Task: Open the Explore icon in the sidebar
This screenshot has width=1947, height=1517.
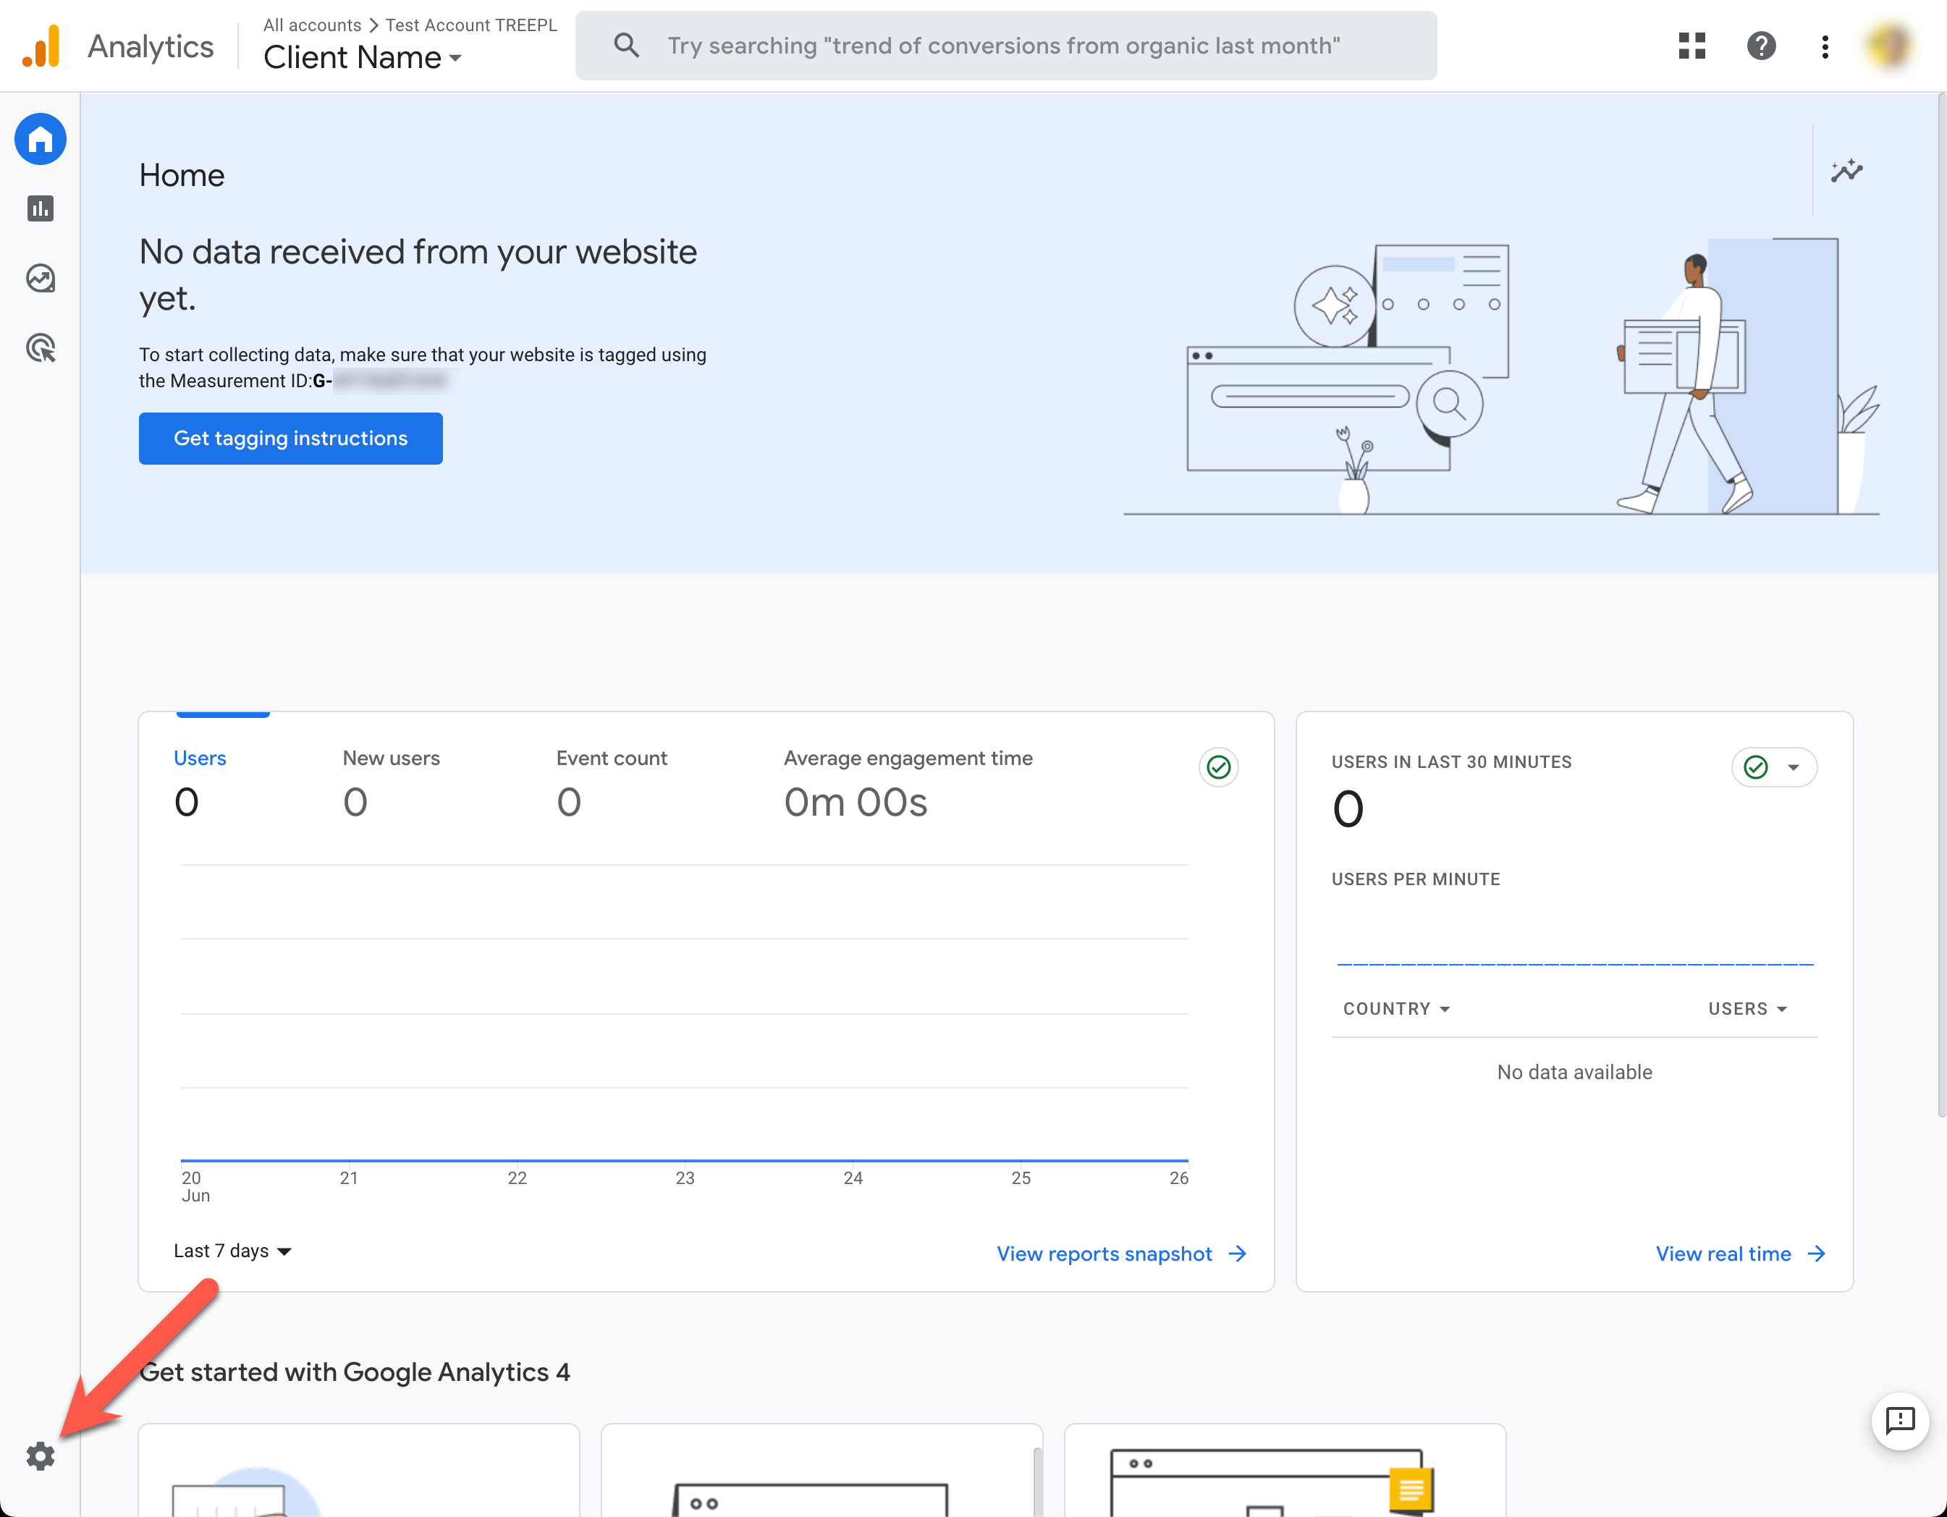Action: [40, 278]
